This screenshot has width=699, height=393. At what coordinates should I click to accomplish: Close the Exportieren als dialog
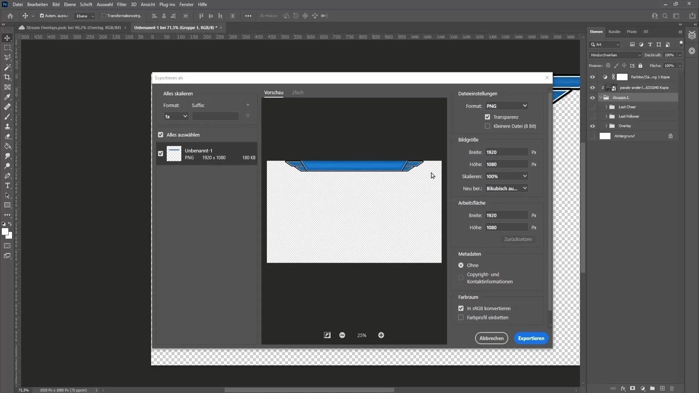coord(547,78)
